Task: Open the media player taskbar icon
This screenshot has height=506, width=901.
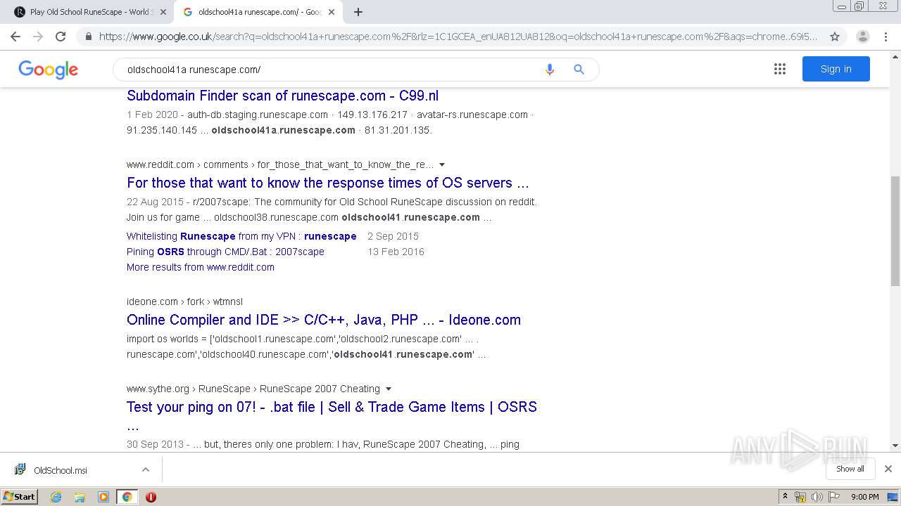Action: [103, 497]
